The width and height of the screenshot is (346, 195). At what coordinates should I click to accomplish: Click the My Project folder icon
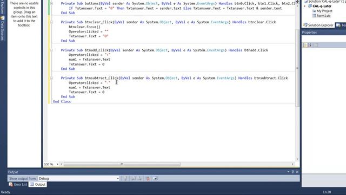(314, 11)
